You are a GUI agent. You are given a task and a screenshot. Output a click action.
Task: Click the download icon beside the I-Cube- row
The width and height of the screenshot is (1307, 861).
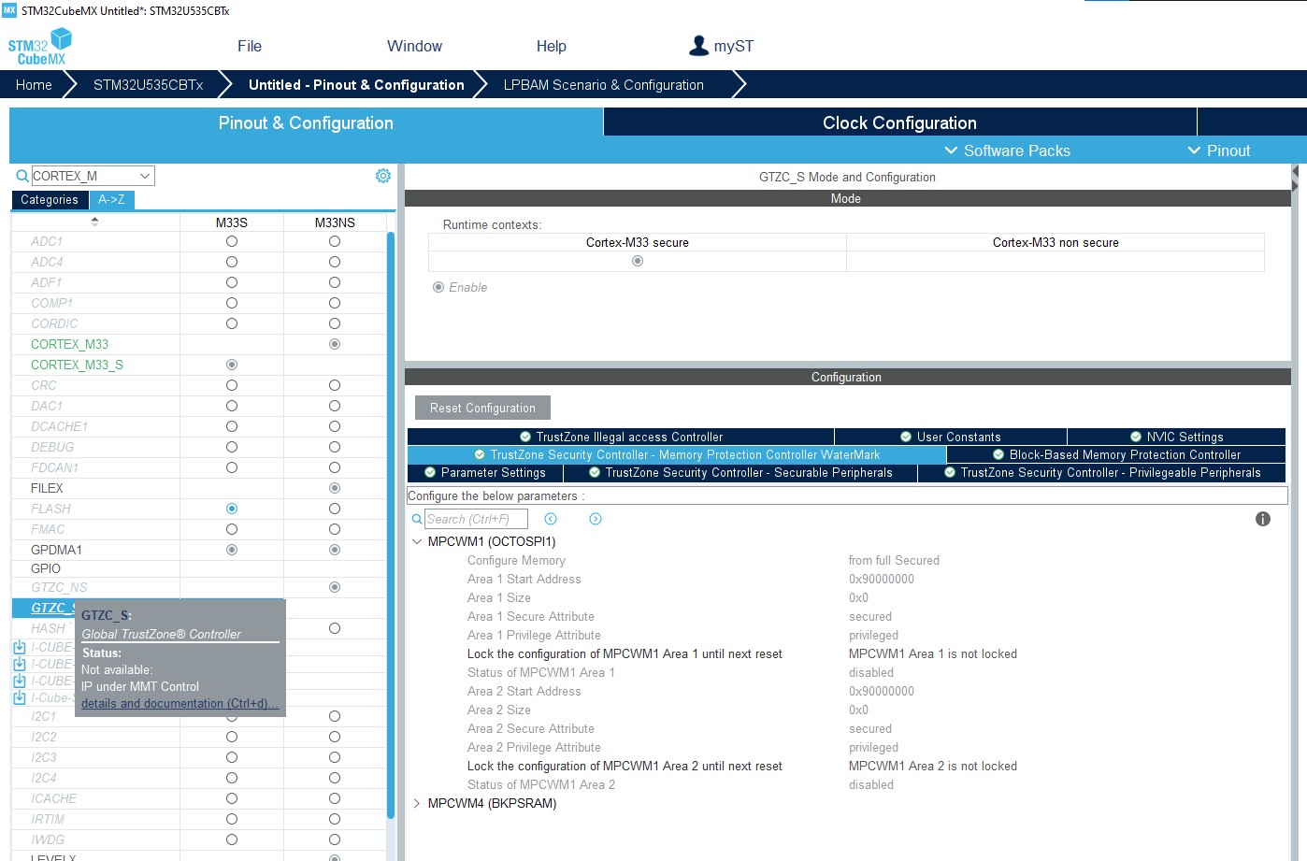pos(20,697)
